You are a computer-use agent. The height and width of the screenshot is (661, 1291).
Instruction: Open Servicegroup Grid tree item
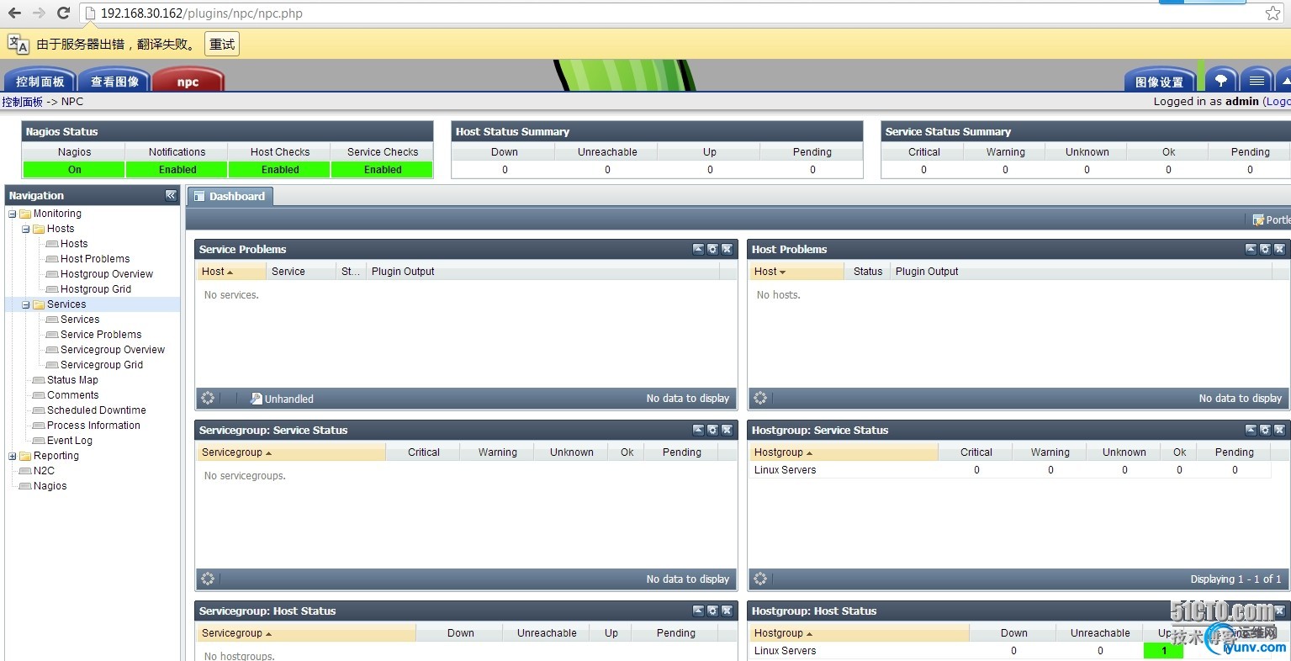point(102,365)
